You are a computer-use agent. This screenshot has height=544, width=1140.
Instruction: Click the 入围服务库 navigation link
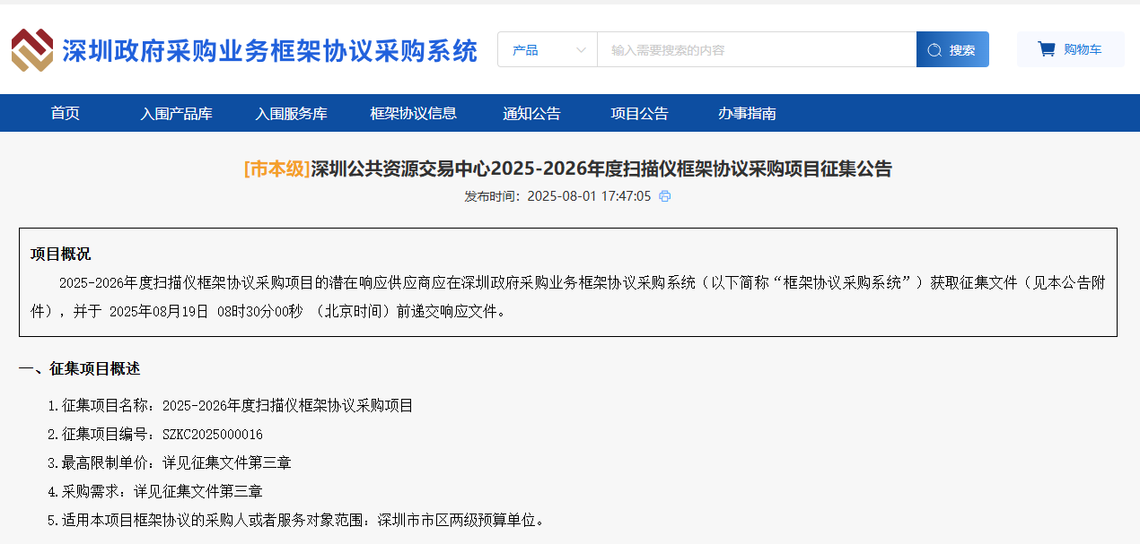(x=294, y=113)
